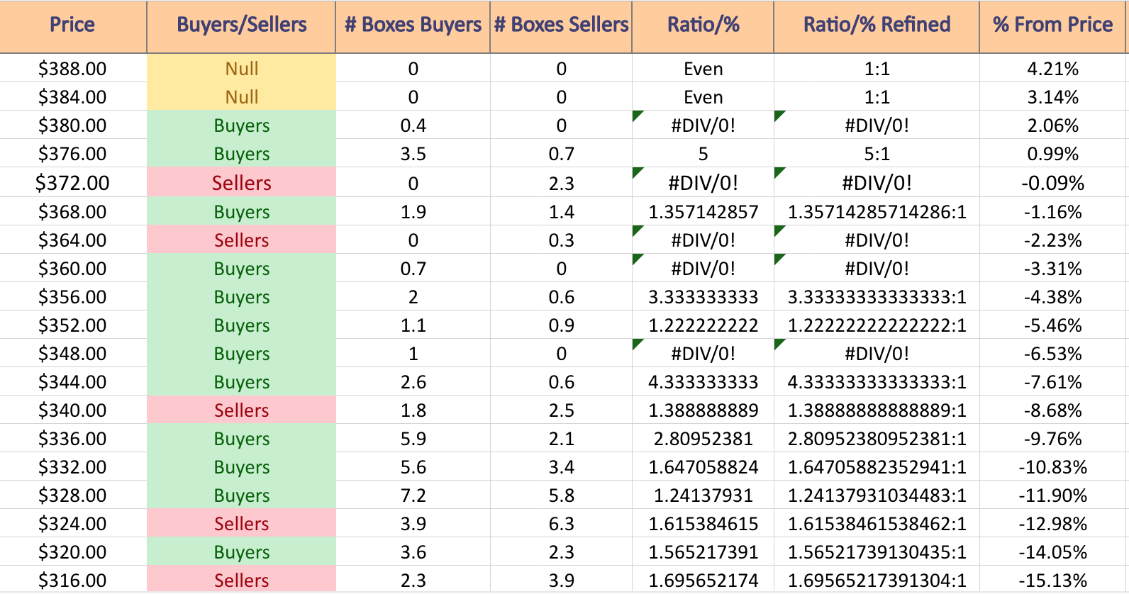1129x594 pixels.
Task: Select the $336.00 price cell
Action: [x=72, y=439]
